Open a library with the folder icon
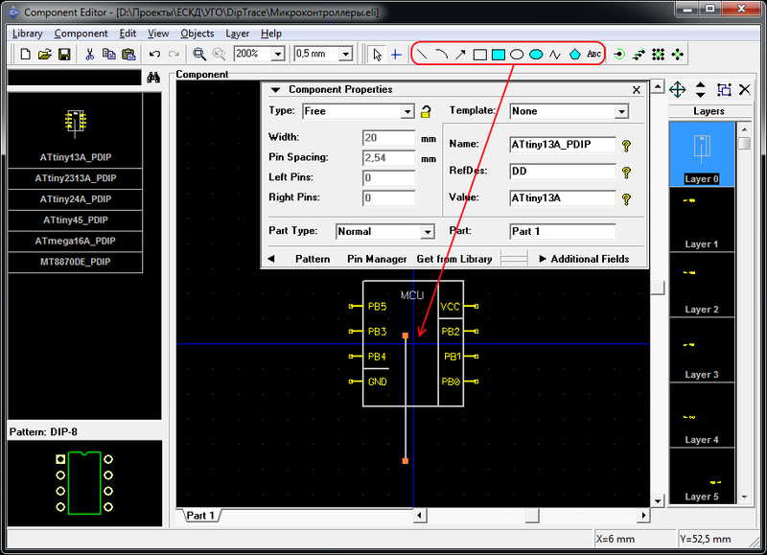767x555 pixels. [44, 54]
